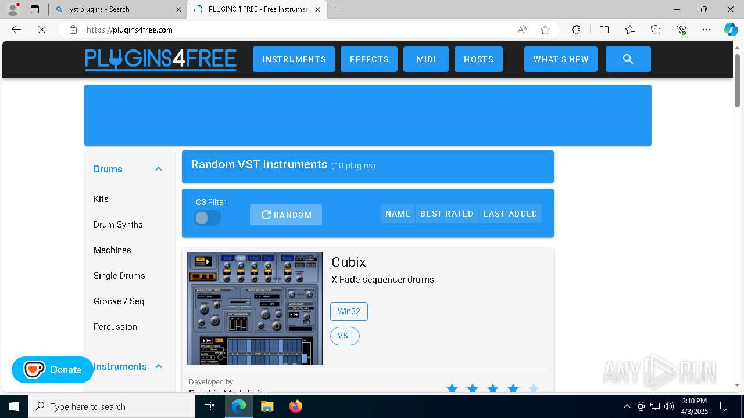Toggle the OS Filter switch

(x=208, y=218)
